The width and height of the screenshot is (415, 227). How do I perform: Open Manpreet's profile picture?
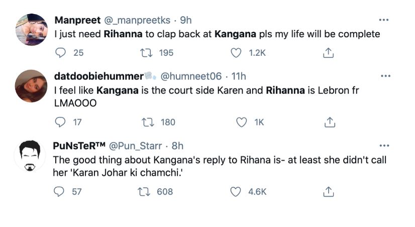click(x=31, y=30)
